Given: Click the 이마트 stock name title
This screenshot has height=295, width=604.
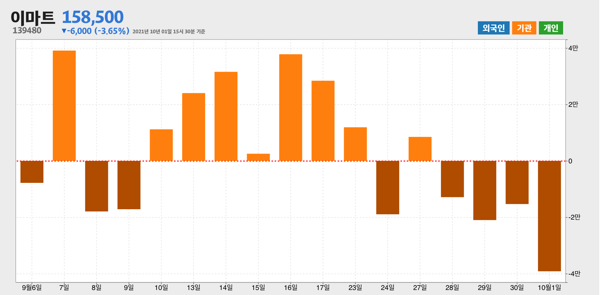Looking at the screenshot, I should [x=33, y=18].
